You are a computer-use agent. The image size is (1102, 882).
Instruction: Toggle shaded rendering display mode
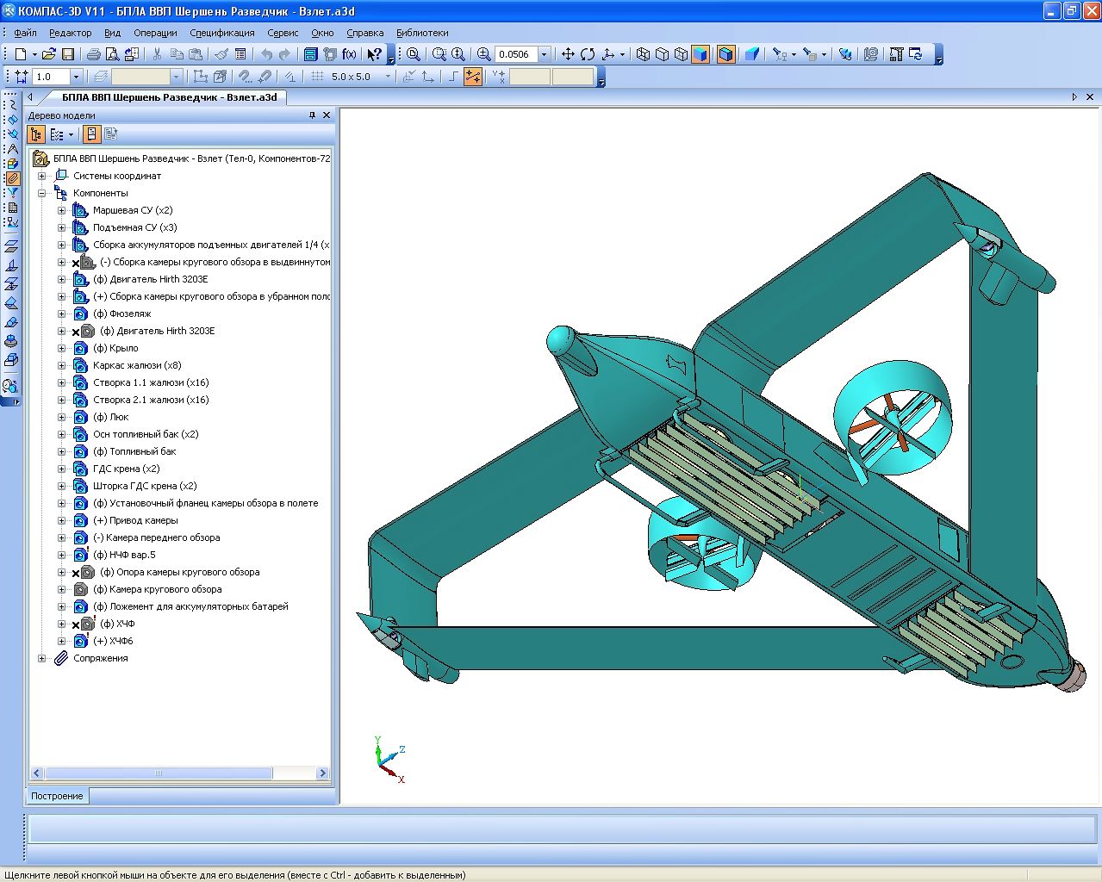tap(700, 54)
